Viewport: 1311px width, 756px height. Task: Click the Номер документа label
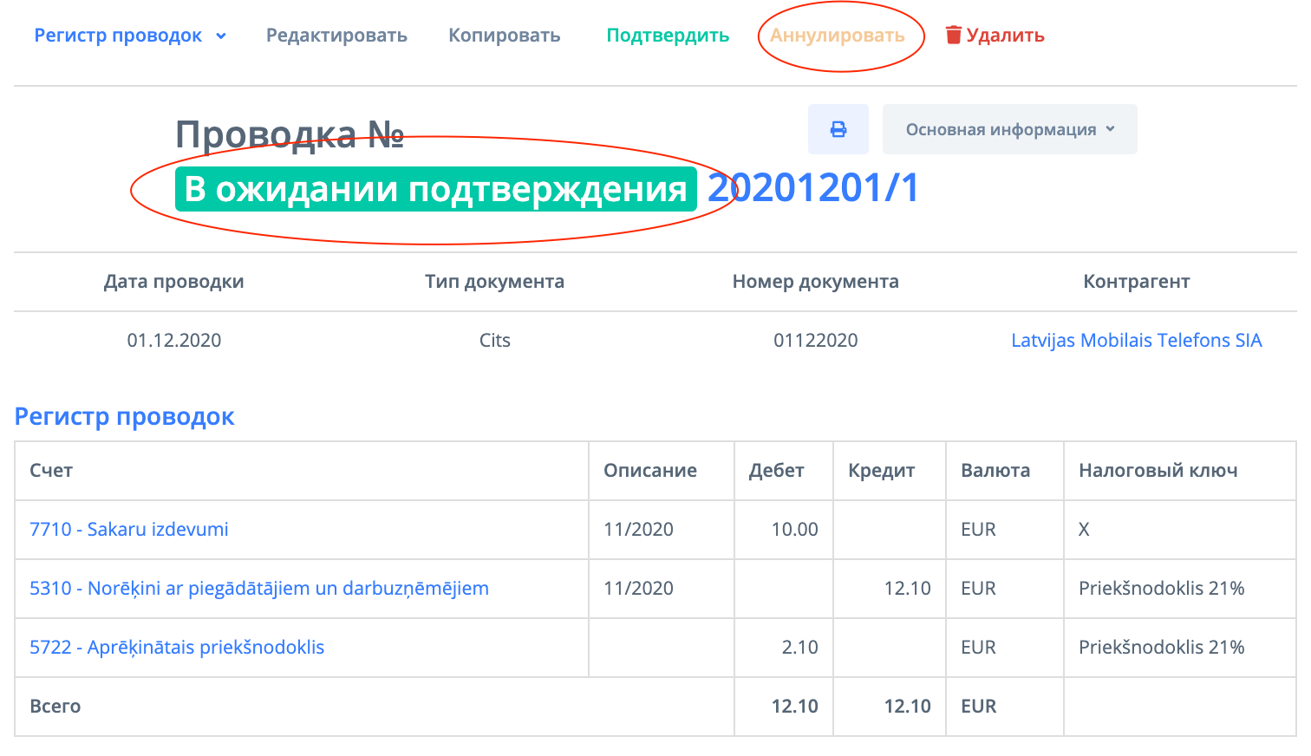[816, 281]
